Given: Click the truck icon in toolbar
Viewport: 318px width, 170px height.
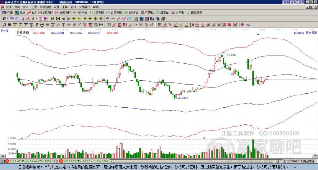Looking at the screenshot, I should pyautogui.click(x=163, y=19).
